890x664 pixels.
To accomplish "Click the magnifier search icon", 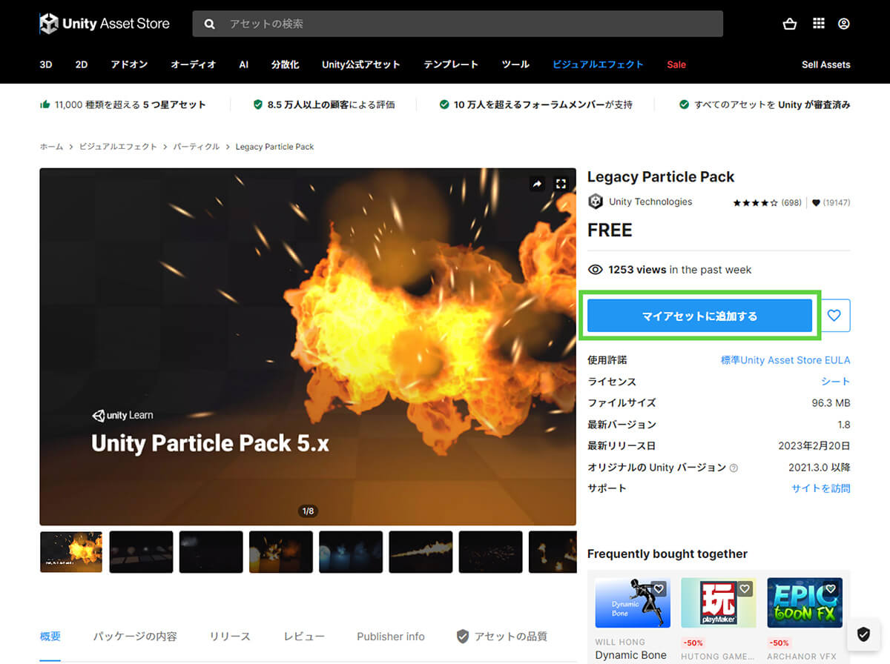I will 210,24.
